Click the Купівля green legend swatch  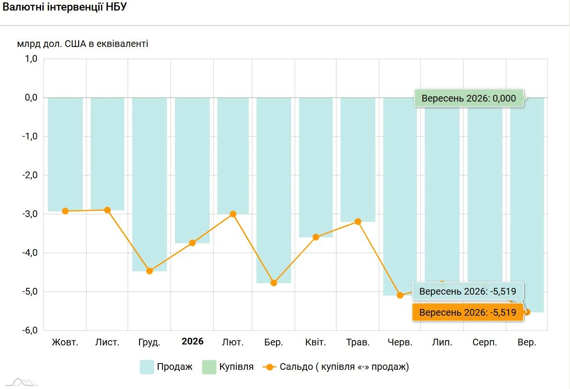[x=209, y=367]
